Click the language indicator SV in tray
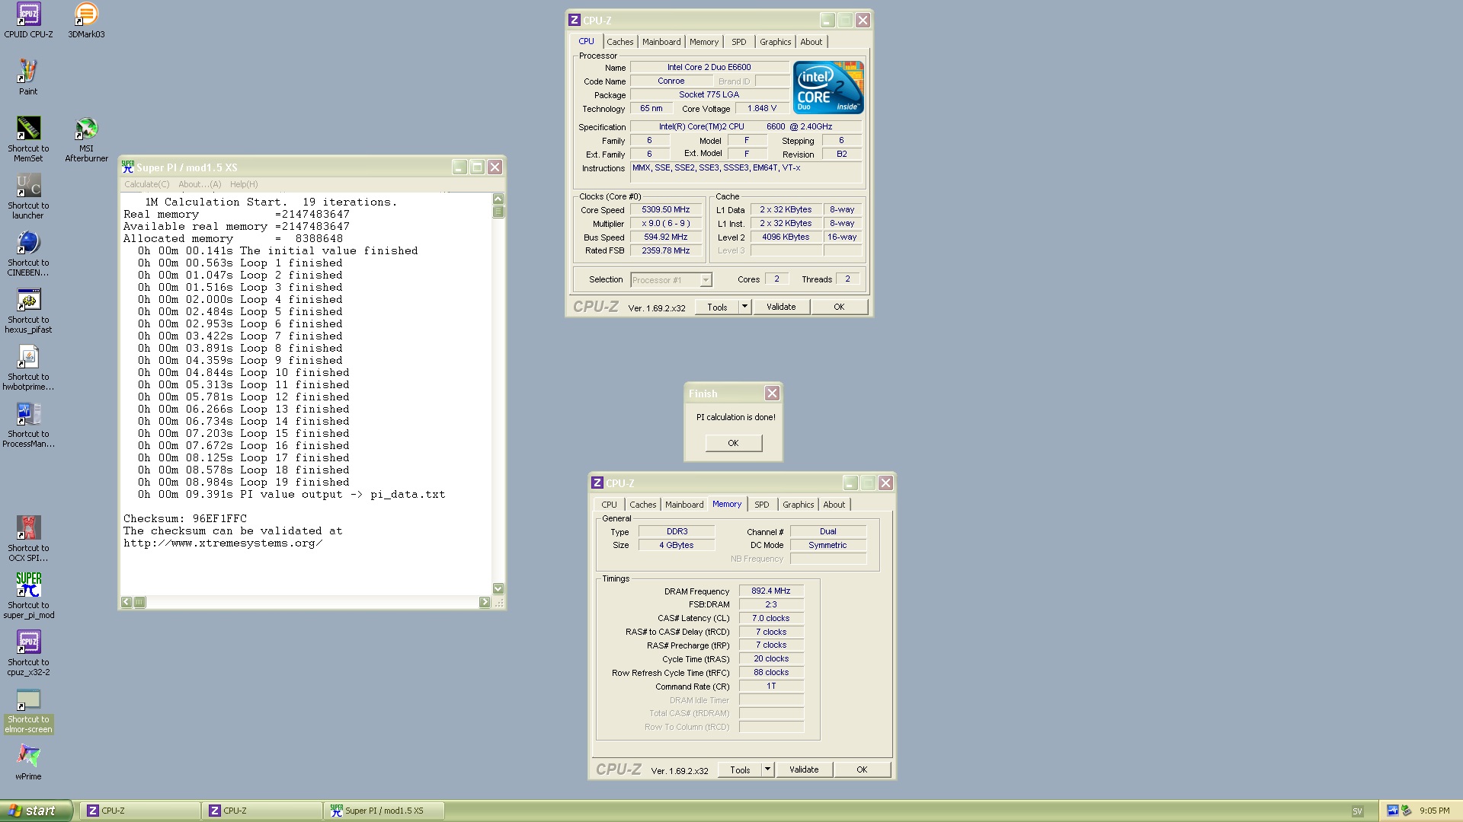1463x822 pixels. tap(1357, 811)
